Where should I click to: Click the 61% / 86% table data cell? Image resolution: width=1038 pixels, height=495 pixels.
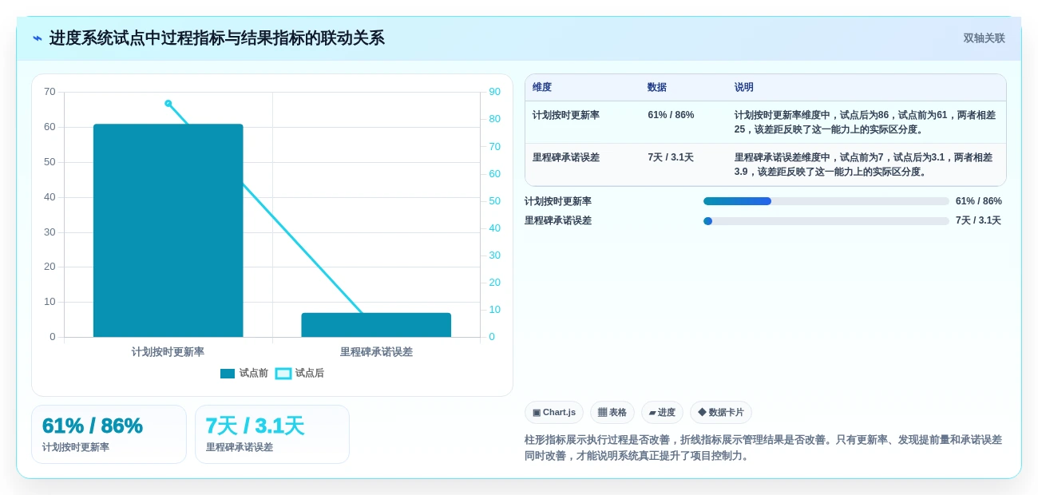coord(671,115)
